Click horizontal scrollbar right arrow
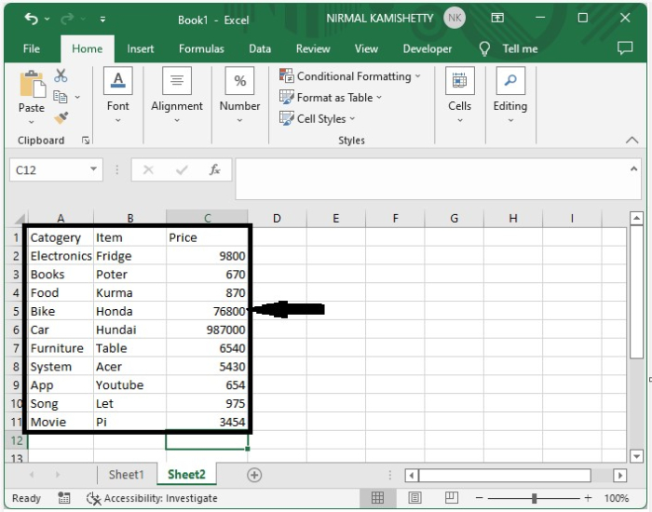652x512 pixels. click(619, 475)
